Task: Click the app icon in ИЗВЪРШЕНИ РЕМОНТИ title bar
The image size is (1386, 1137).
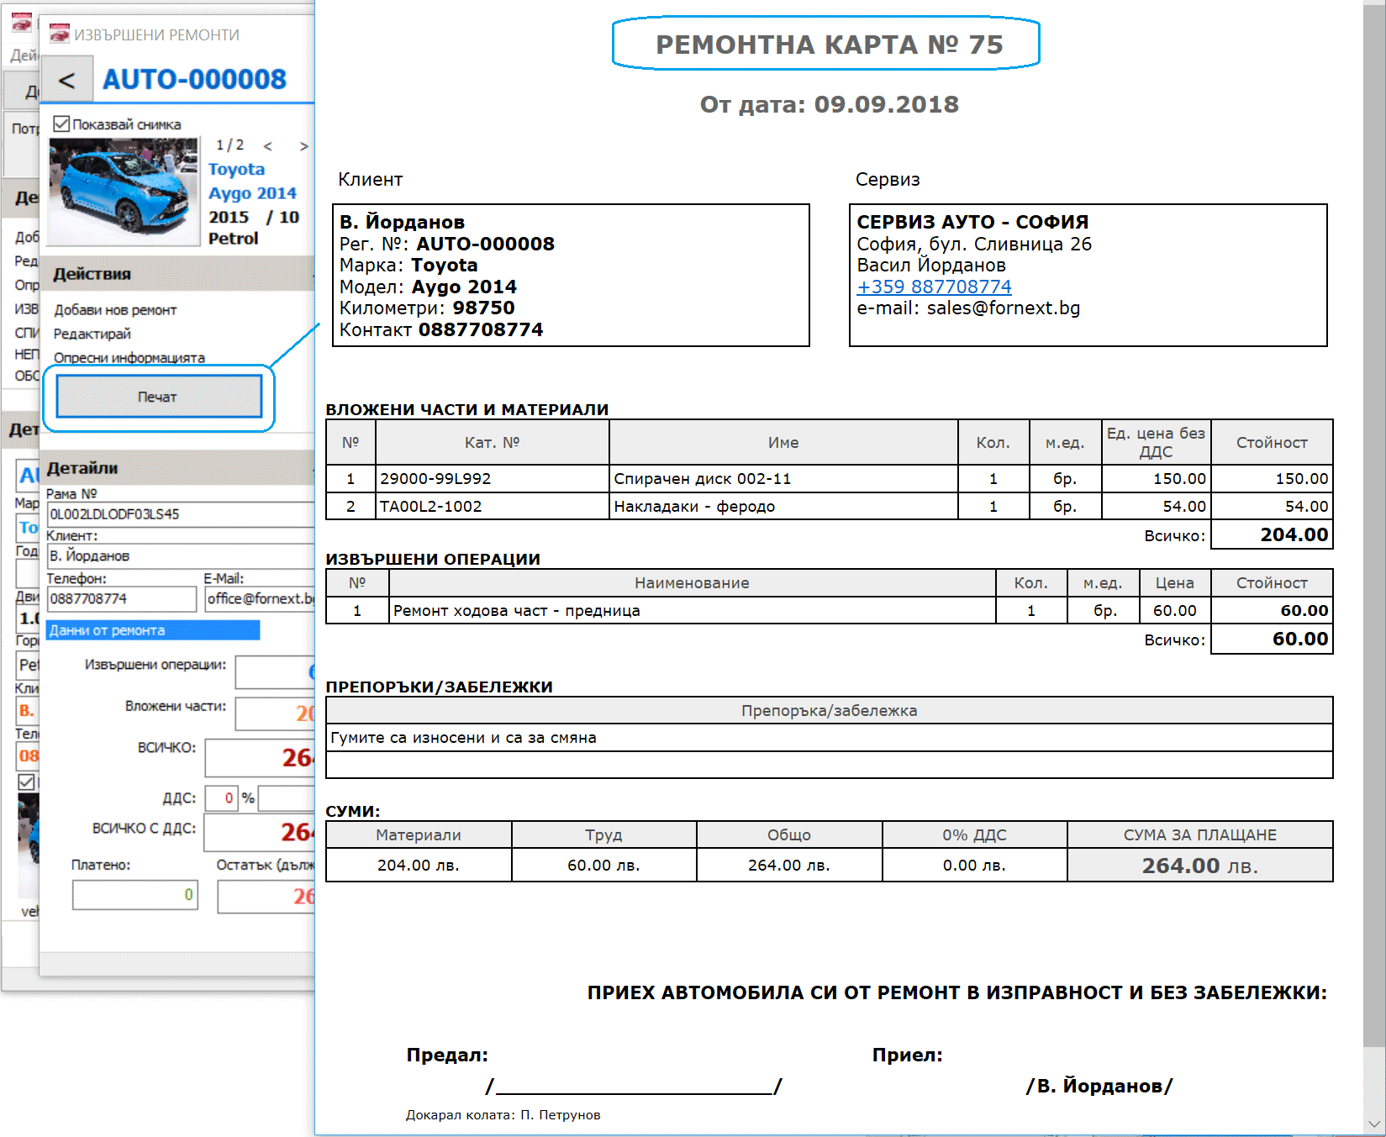Action: 60,34
